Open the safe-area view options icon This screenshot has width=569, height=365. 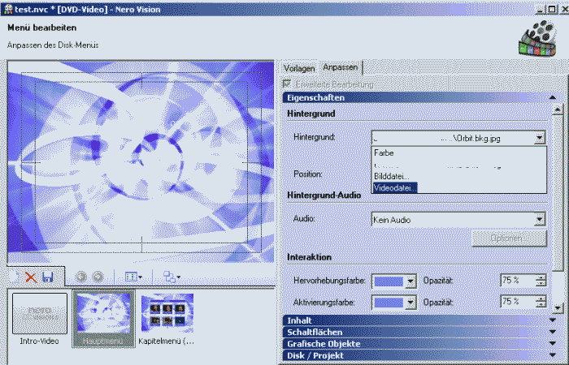point(133,277)
